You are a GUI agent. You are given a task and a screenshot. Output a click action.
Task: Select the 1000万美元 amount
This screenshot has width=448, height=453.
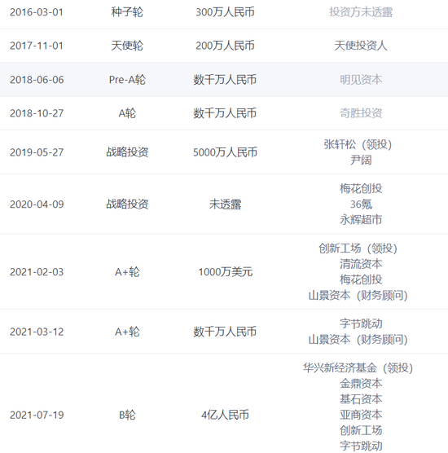(225, 272)
